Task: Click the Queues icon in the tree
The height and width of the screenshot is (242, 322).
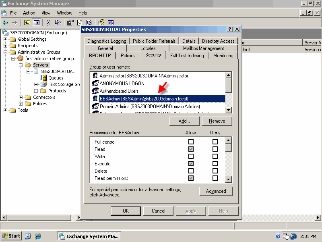Action: (x=43, y=78)
